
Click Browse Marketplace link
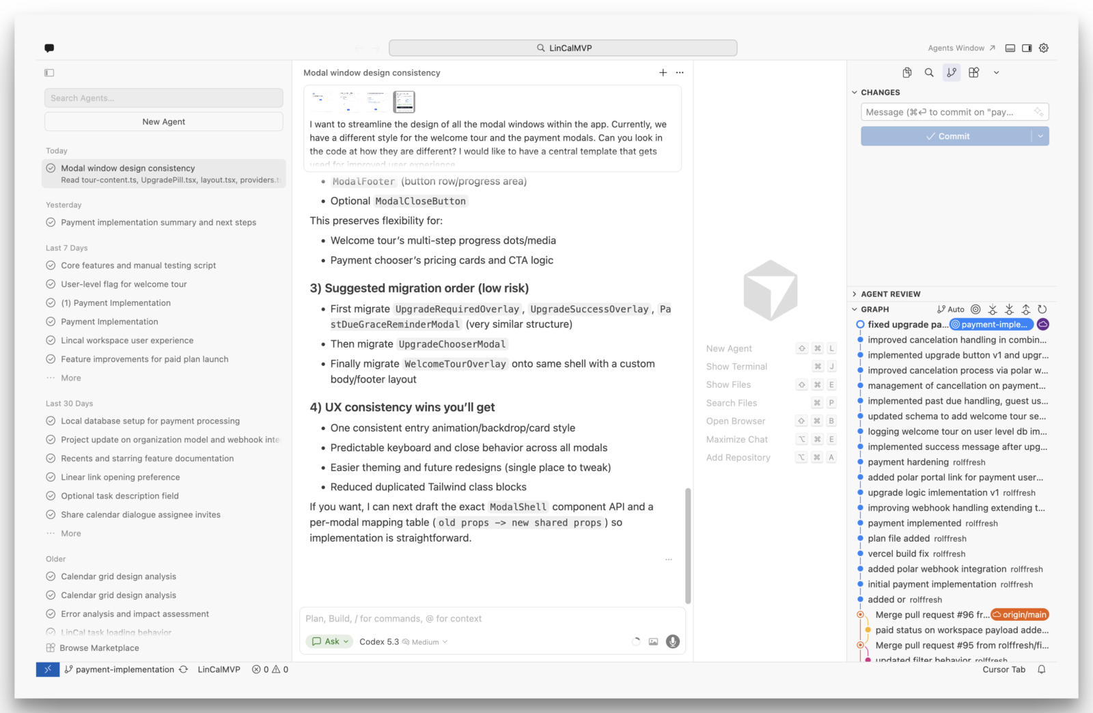click(99, 647)
